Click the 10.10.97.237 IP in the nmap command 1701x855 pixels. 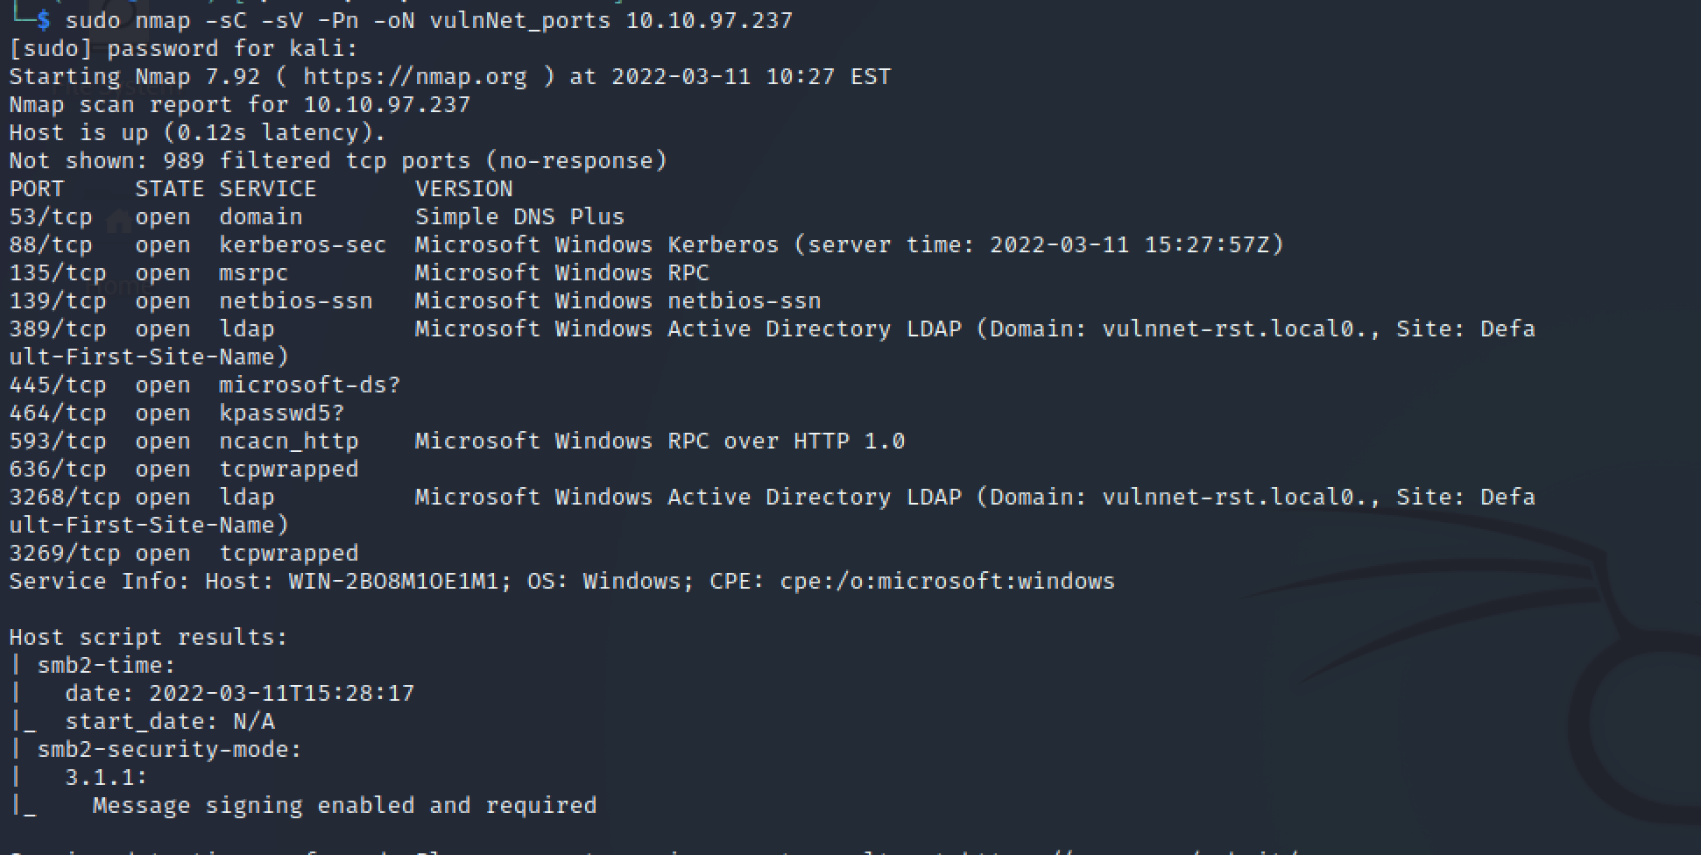(709, 20)
